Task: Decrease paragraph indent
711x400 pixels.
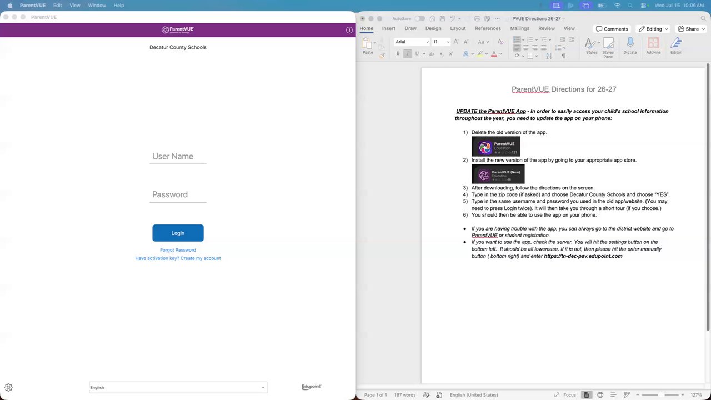Action: 562,39
